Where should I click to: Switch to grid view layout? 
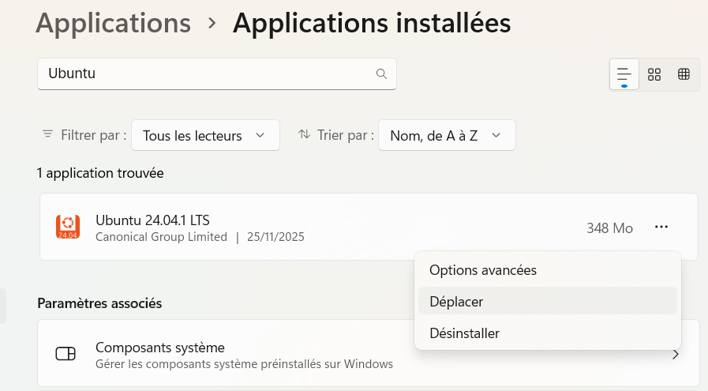(654, 74)
